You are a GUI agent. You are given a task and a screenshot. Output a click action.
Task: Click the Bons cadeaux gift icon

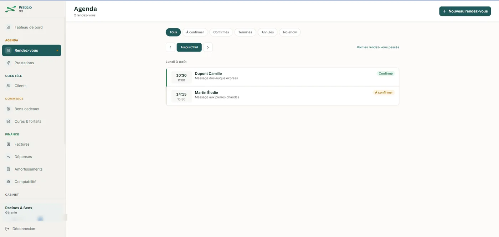[x=8, y=109]
